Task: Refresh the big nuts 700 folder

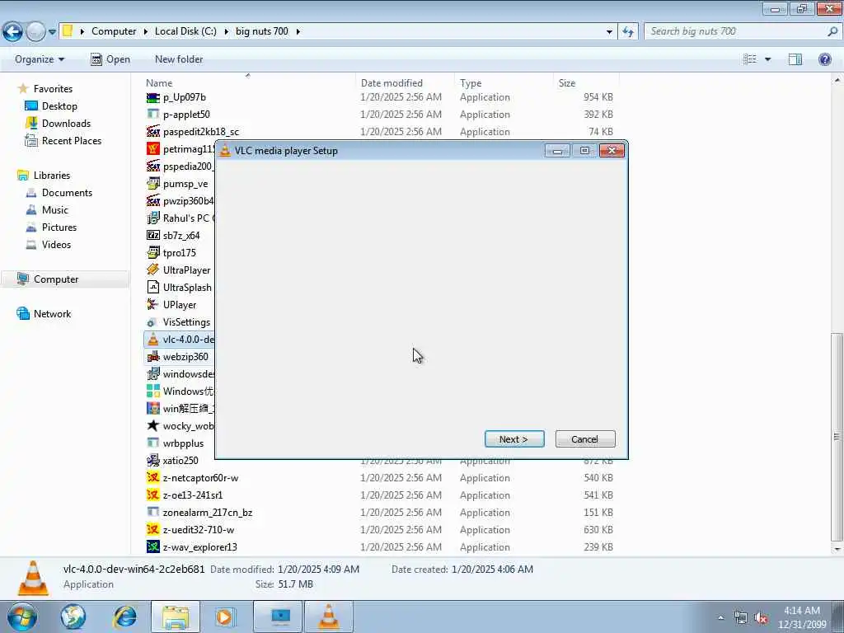Action: coord(627,32)
